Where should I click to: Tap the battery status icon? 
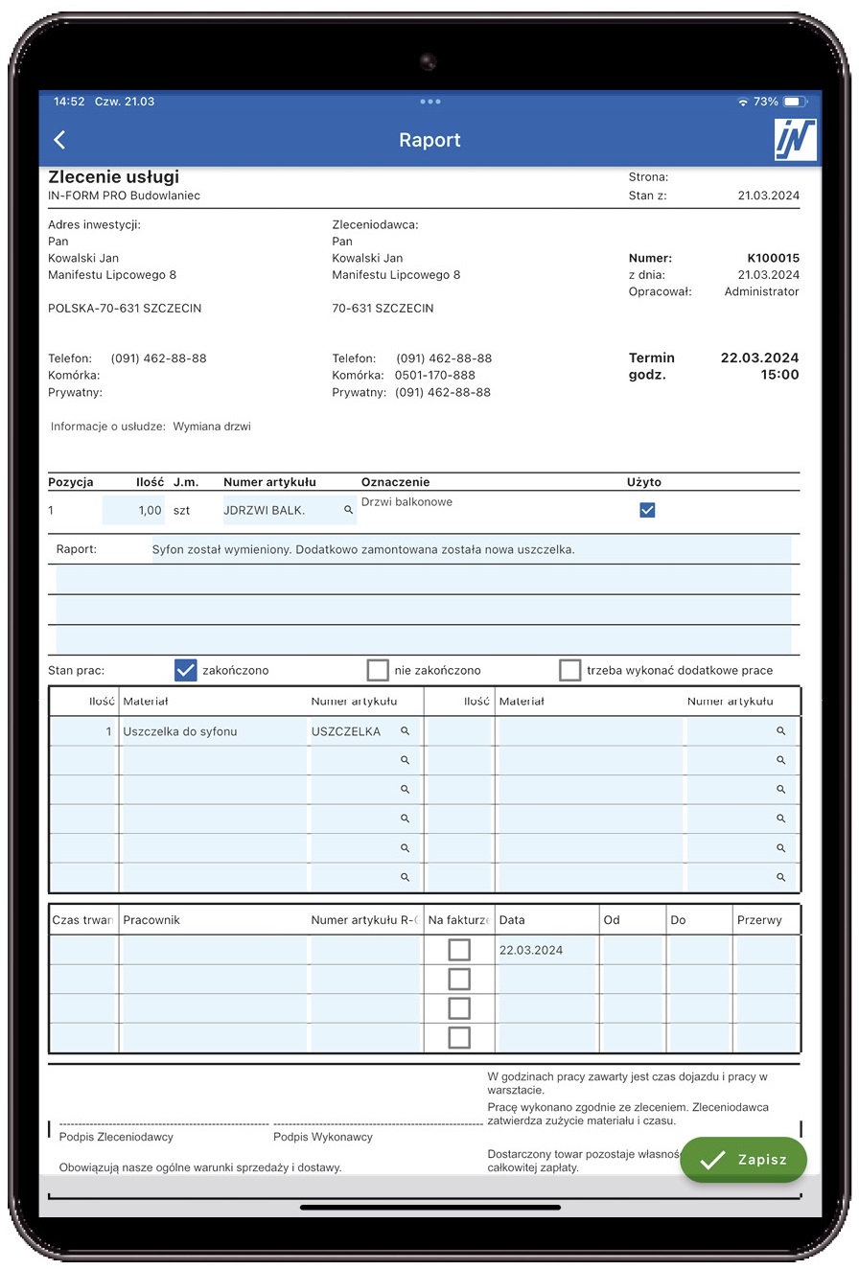795,102
